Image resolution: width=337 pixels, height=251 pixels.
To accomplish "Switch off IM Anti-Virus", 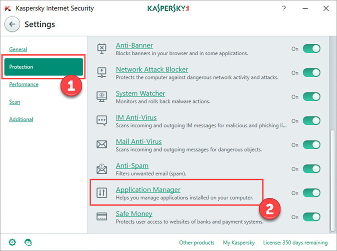I will coord(312,121).
